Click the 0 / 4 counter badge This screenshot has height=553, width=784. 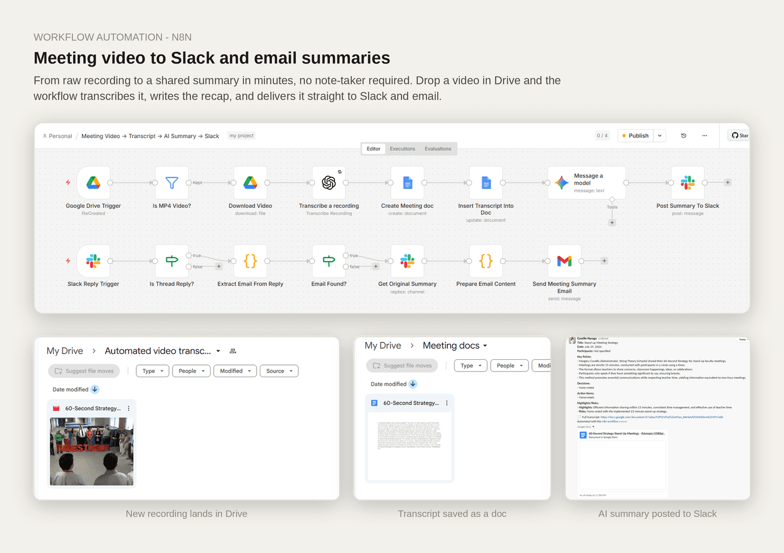602,135
